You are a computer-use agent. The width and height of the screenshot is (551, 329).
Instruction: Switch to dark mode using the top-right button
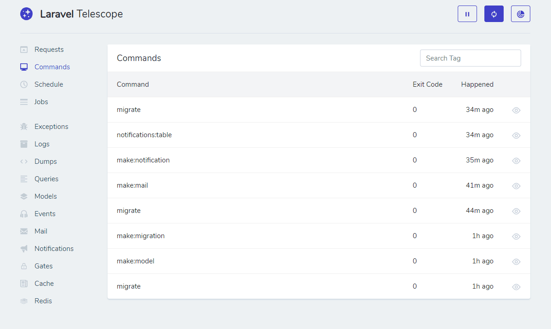coord(520,14)
